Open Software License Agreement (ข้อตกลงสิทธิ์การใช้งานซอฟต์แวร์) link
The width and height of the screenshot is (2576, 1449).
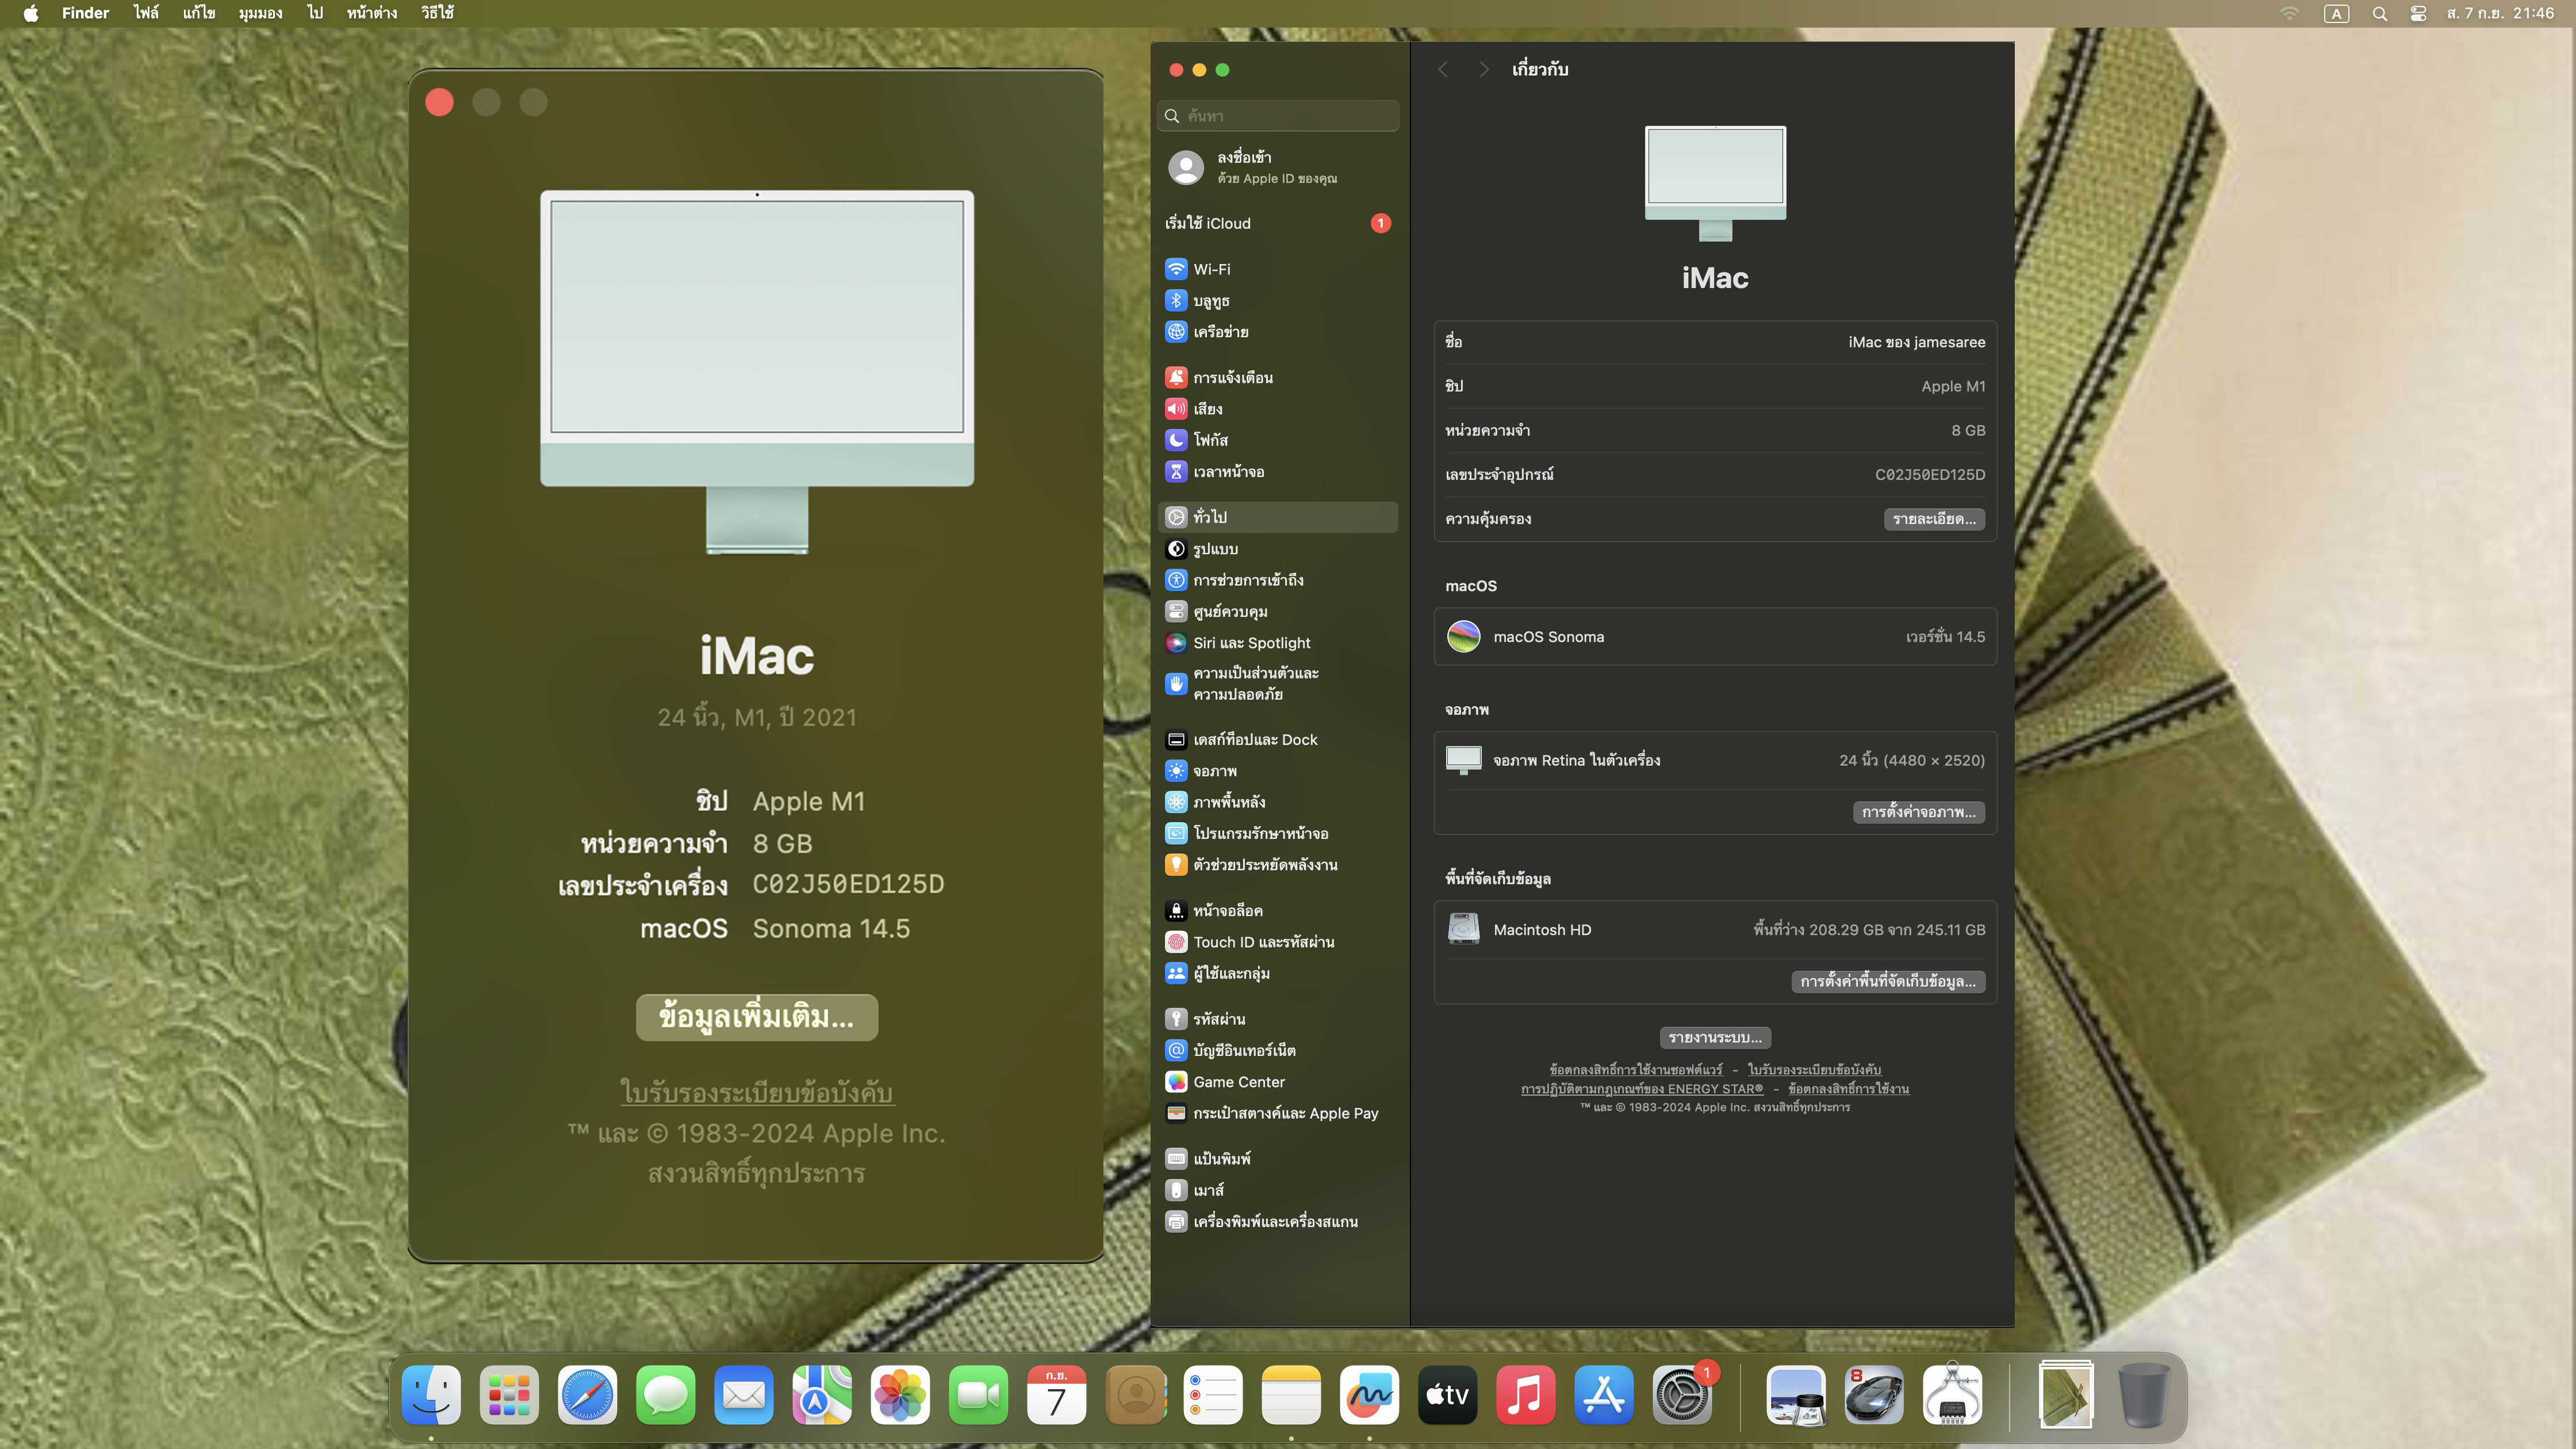1636,1070
